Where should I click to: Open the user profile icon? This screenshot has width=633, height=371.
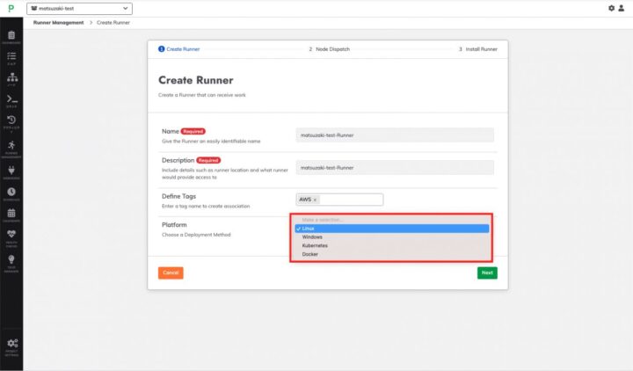[x=622, y=8]
